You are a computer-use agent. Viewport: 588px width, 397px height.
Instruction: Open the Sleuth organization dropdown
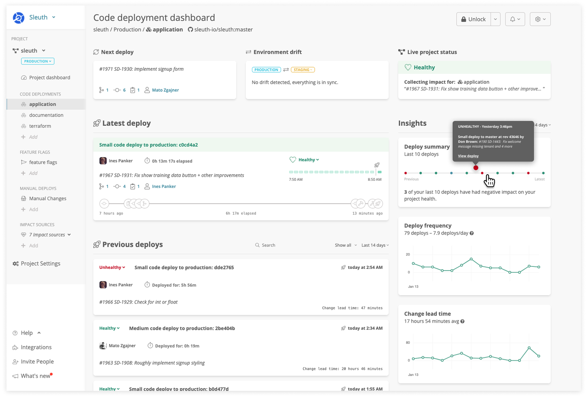coord(42,17)
